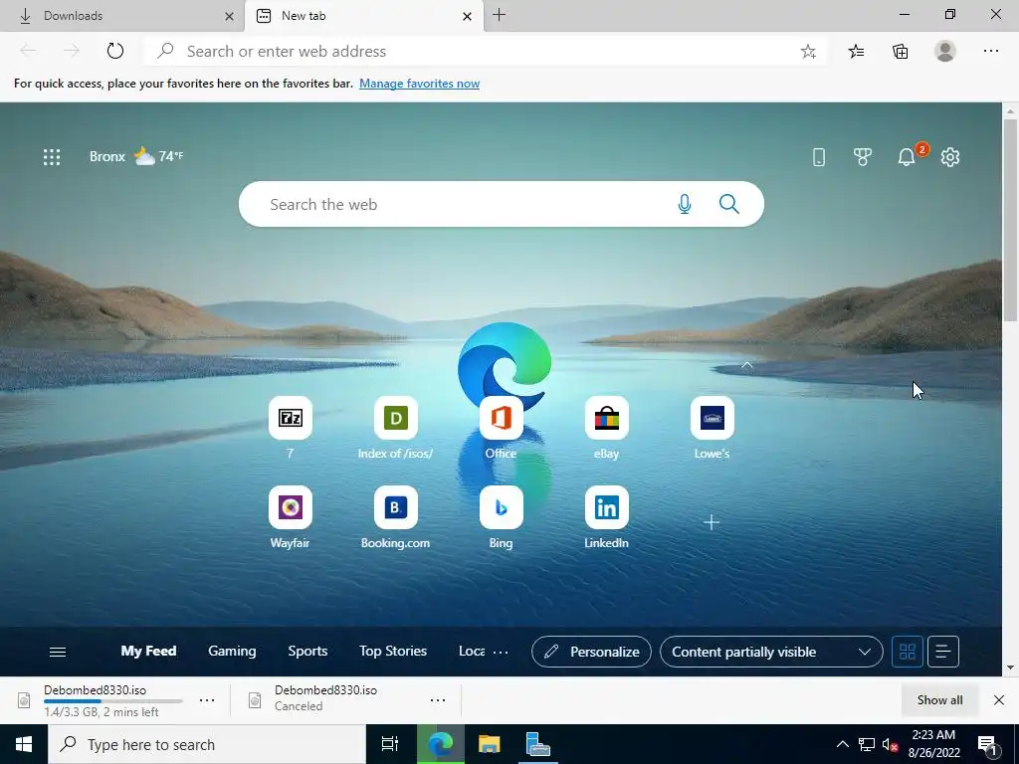Close the Downloads tab

(229, 16)
